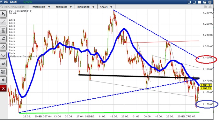Toggle the speaker sound alert icon
The width and height of the screenshot is (220, 125).
coord(4,80)
